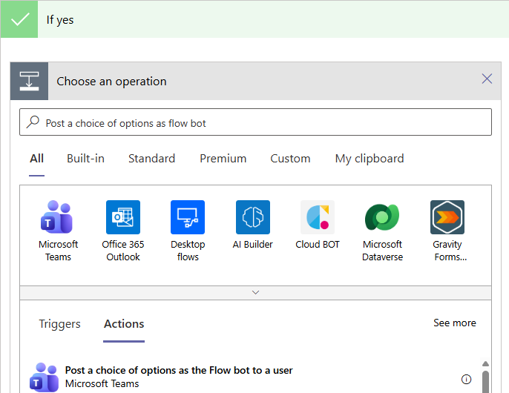Close the Choose an operation panel
The height and width of the screenshot is (393, 509).
click(487, 79)
